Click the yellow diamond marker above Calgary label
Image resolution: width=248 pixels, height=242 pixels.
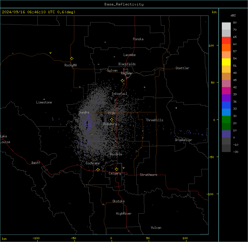[x=117, y=169]
